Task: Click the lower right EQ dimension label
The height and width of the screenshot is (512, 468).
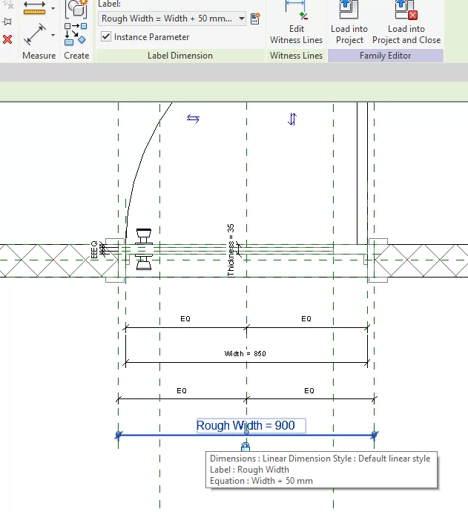Action: (x=309, y=390)
